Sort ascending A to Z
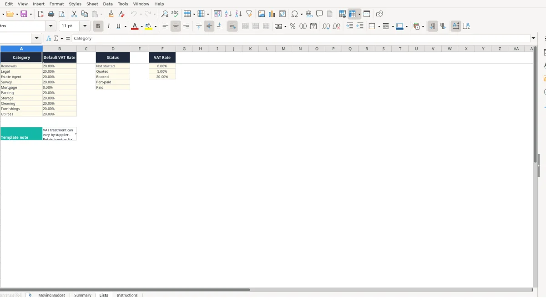The width and height of the screenshot is (546, 307). pyautogui.click(x=228, y=14)
